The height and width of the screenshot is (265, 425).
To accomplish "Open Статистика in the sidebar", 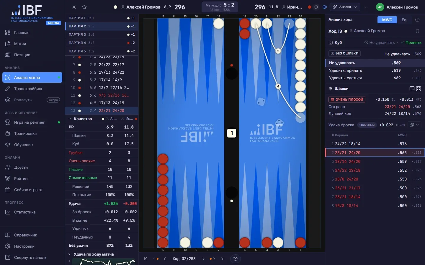I will coord(32,212).
